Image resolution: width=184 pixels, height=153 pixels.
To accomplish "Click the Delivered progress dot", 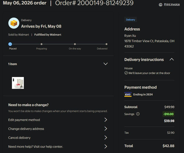I will 106,44.
